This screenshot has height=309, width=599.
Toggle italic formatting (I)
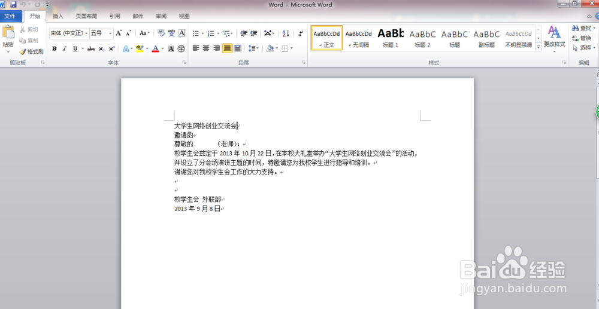coord(65,49)
